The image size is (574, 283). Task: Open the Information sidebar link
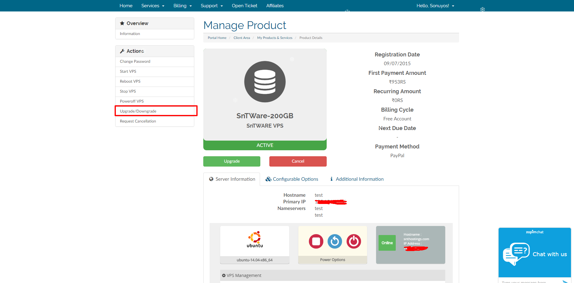click(x=155, y=34)
